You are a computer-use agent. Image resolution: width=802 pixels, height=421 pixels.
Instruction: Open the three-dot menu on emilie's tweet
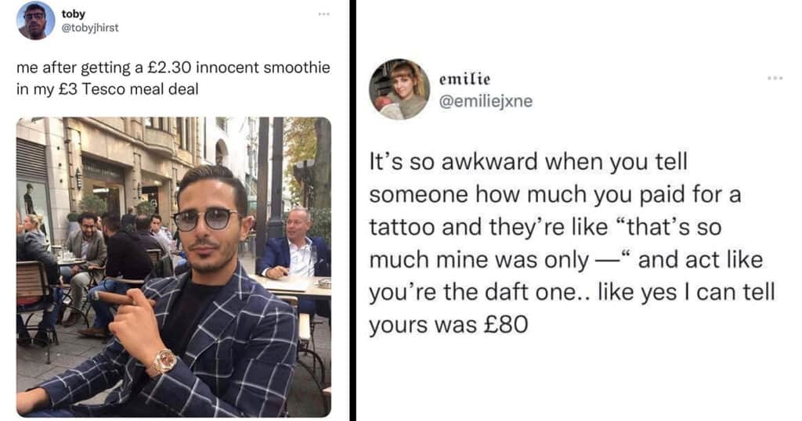[x=775, y=78]
